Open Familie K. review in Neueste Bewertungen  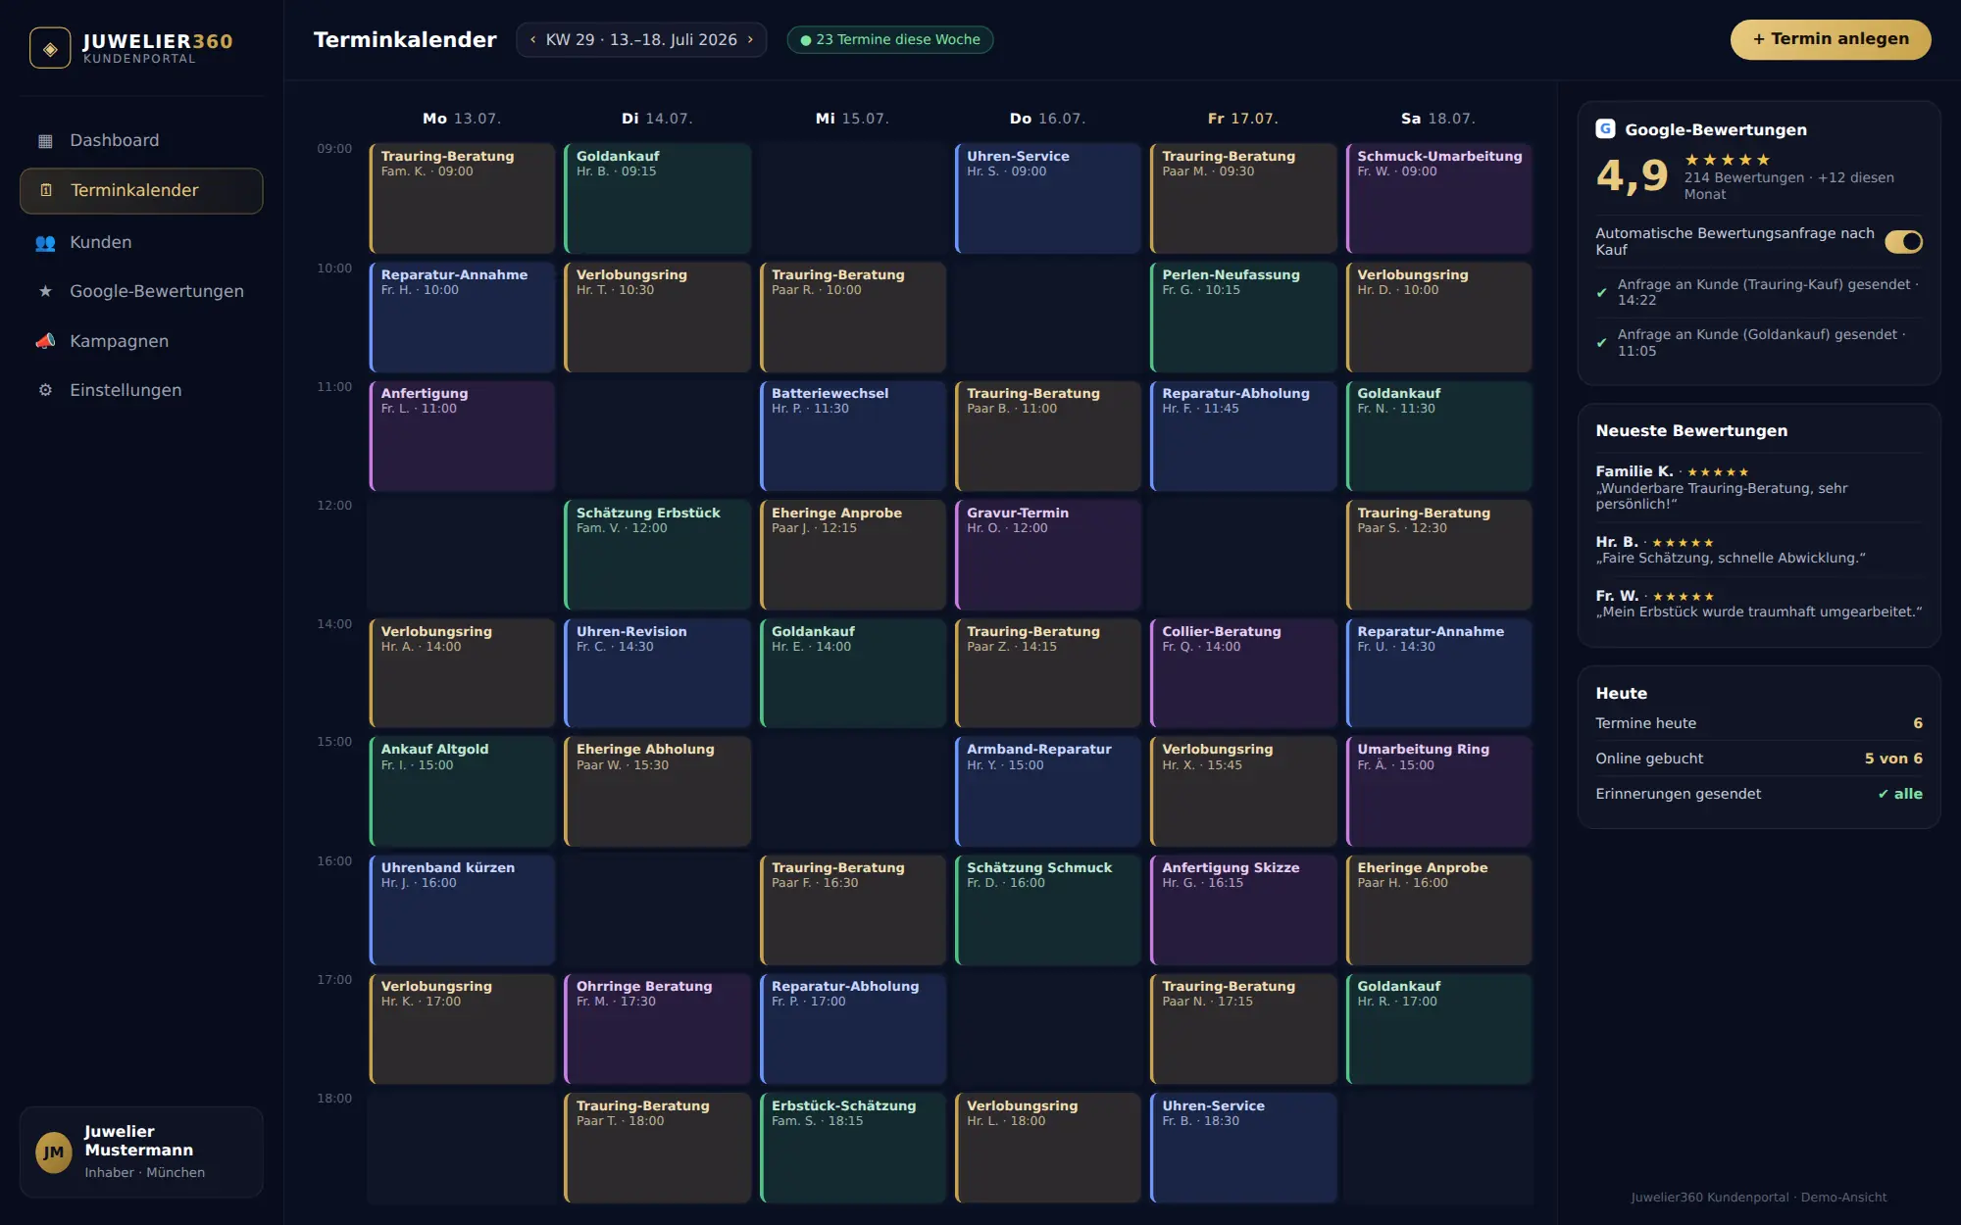1758,487
